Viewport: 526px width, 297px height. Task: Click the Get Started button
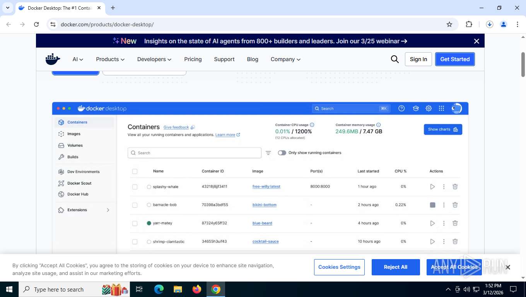pyautogui.click(x=455, y=59)
